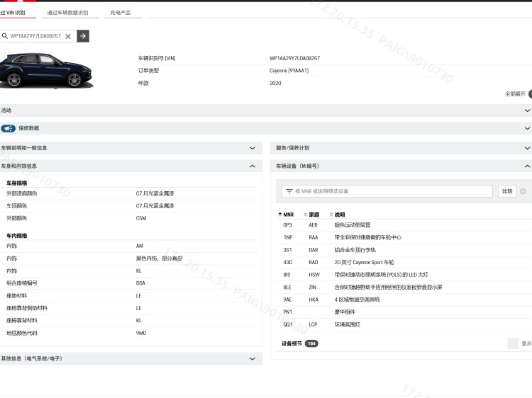Switch to the 过 VIN 识别 tab
This screenshot has height=398, width=532.
click(13, 13)
